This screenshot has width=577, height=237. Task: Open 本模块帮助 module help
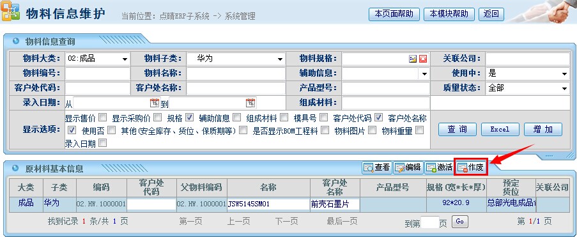point(449,14)
